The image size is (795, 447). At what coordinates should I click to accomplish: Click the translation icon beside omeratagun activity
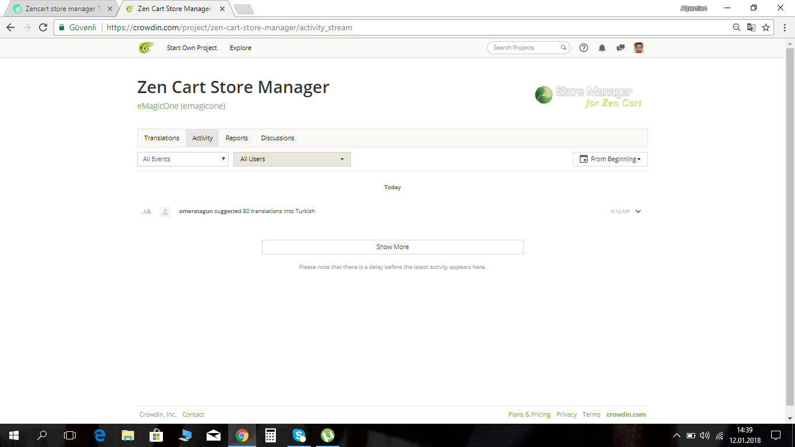point(147,212)
